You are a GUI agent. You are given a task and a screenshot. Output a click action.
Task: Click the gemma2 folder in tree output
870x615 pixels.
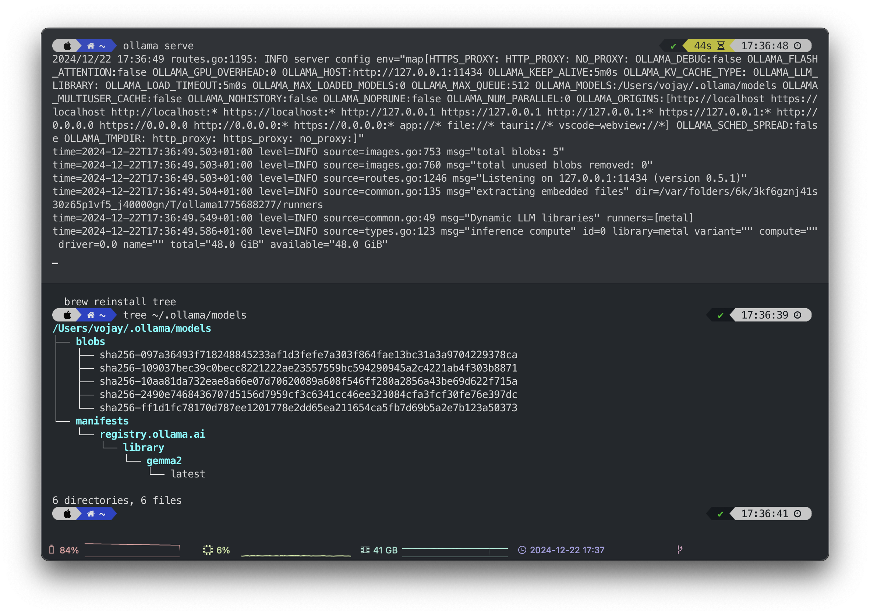pos(164,461)
